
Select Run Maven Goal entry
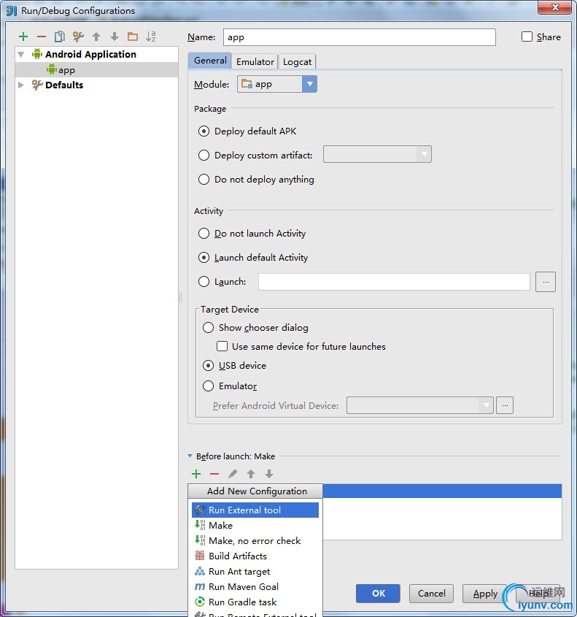pyautogui.click(x=255, y=587)
